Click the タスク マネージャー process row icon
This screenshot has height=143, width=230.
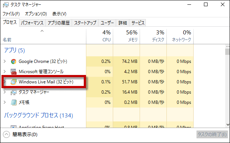[x=14, y=92]
